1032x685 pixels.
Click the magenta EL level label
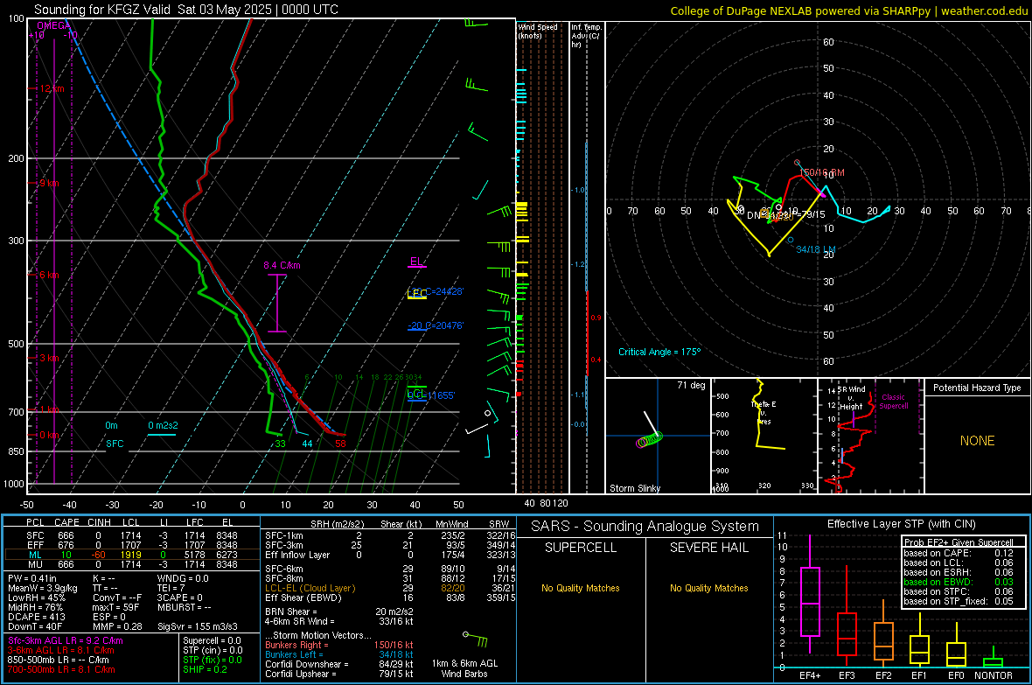pyautogui.click(x=416, y=262)
